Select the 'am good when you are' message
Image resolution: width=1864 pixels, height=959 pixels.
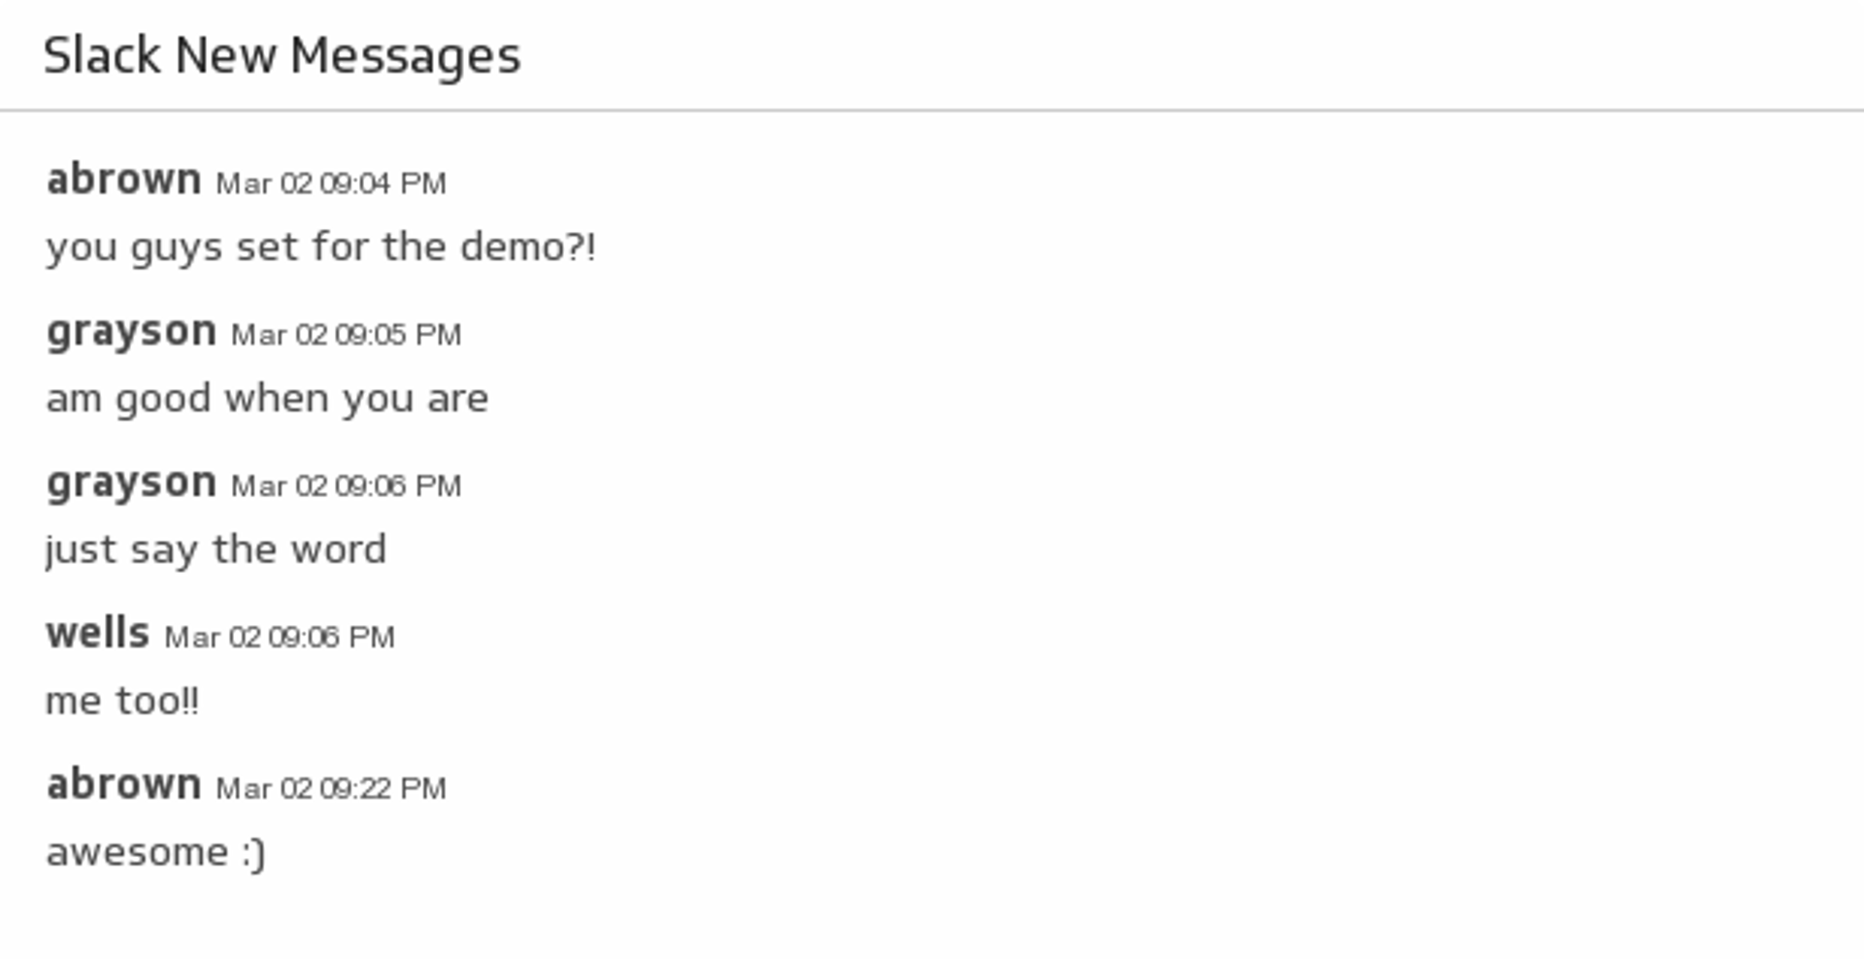(267, 398)
